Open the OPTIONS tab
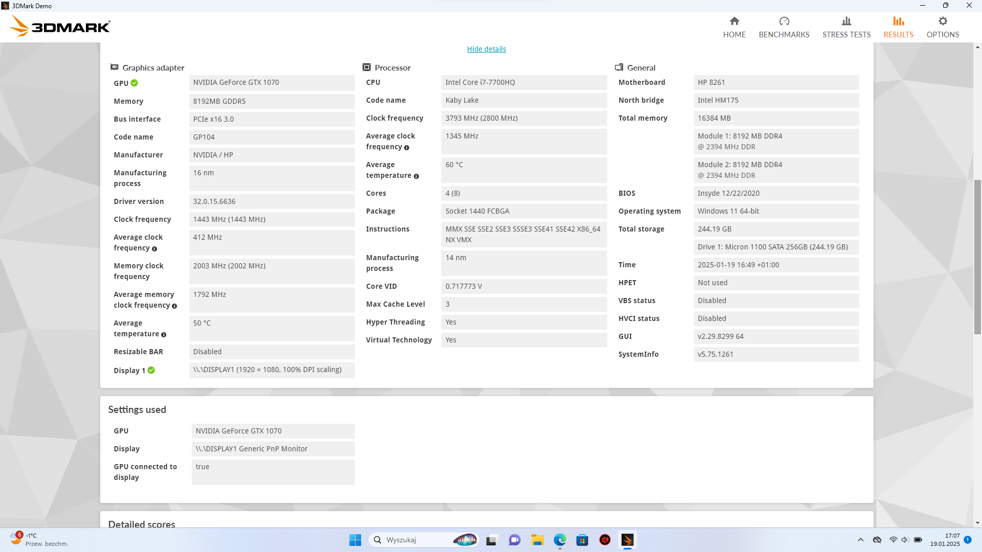This screenshot has width=982, height=552. (x=942, y=27)
